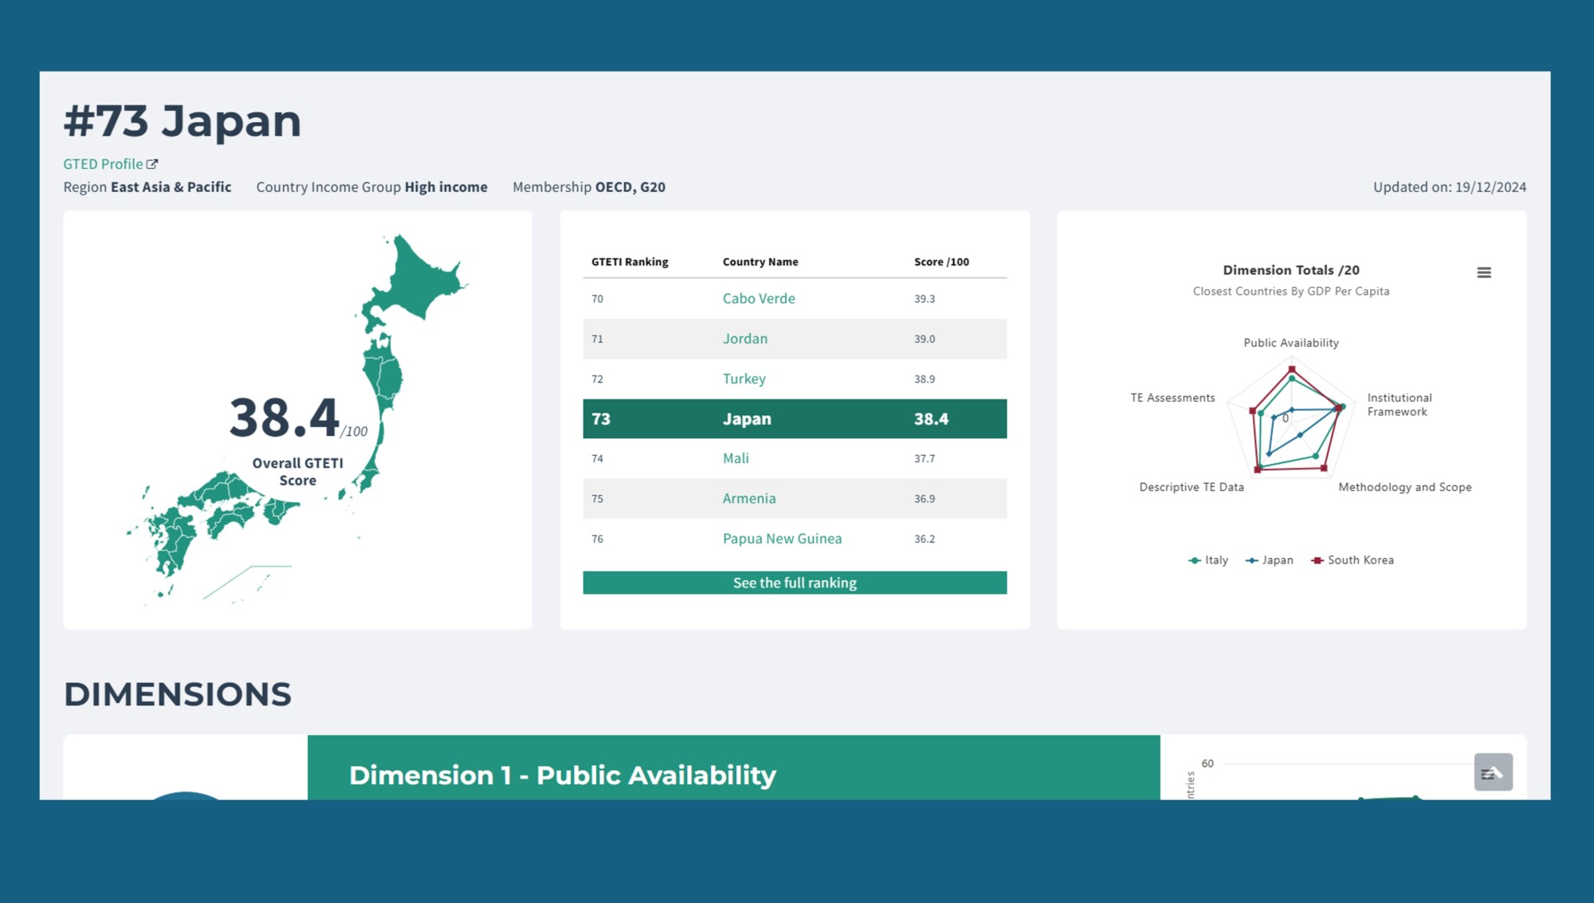This screenshot has width=1594, height=903.
Task: Go to Armenia country page
Action: click(748, 498)
